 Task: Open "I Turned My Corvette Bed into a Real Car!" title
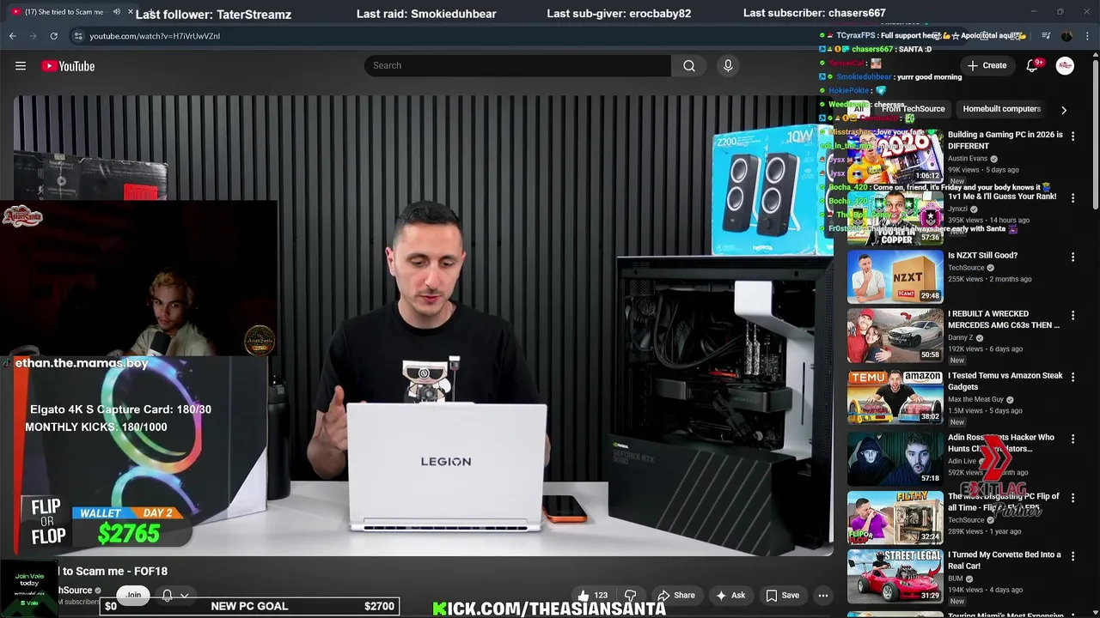1005,560
